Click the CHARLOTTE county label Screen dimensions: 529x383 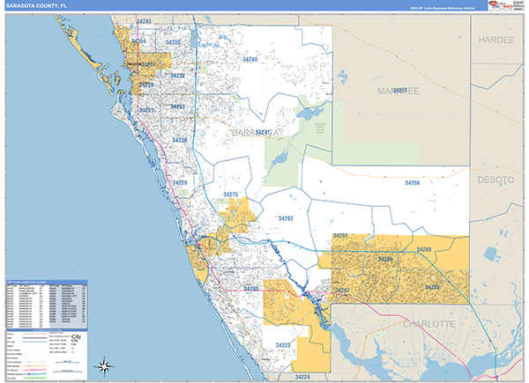coord(428,324)
